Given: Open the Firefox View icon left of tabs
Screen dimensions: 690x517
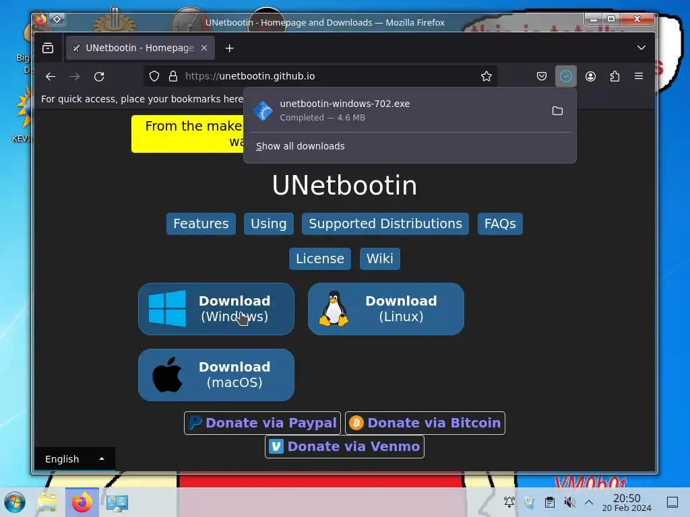Looking at the screenshot, I should 48,48.
